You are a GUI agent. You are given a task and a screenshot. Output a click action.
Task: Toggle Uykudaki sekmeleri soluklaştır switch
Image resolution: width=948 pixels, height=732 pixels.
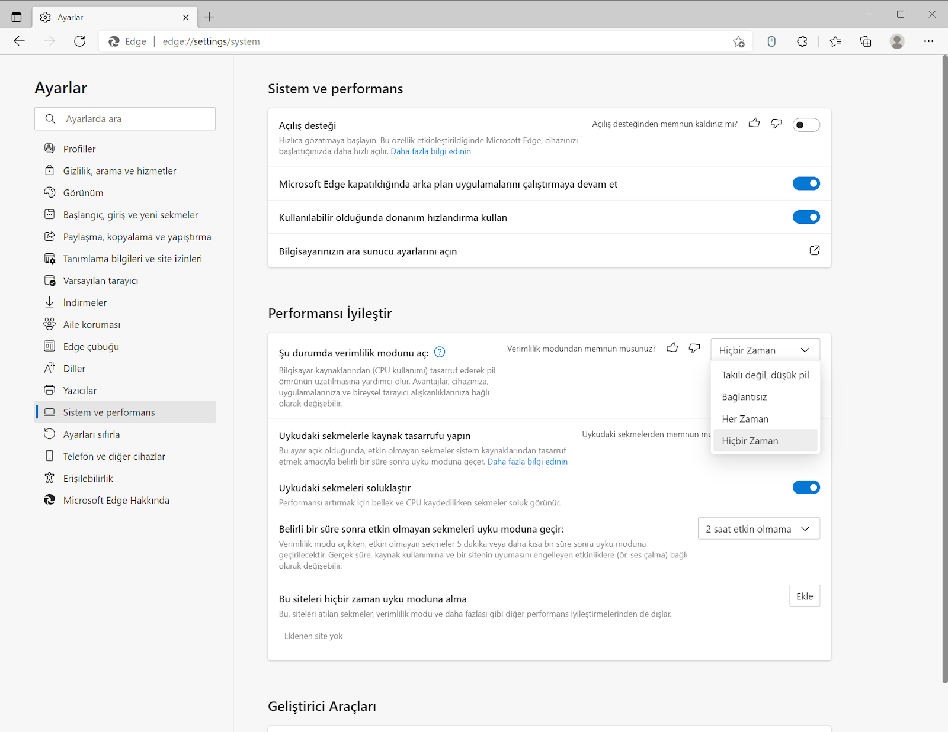coord(806,488)
